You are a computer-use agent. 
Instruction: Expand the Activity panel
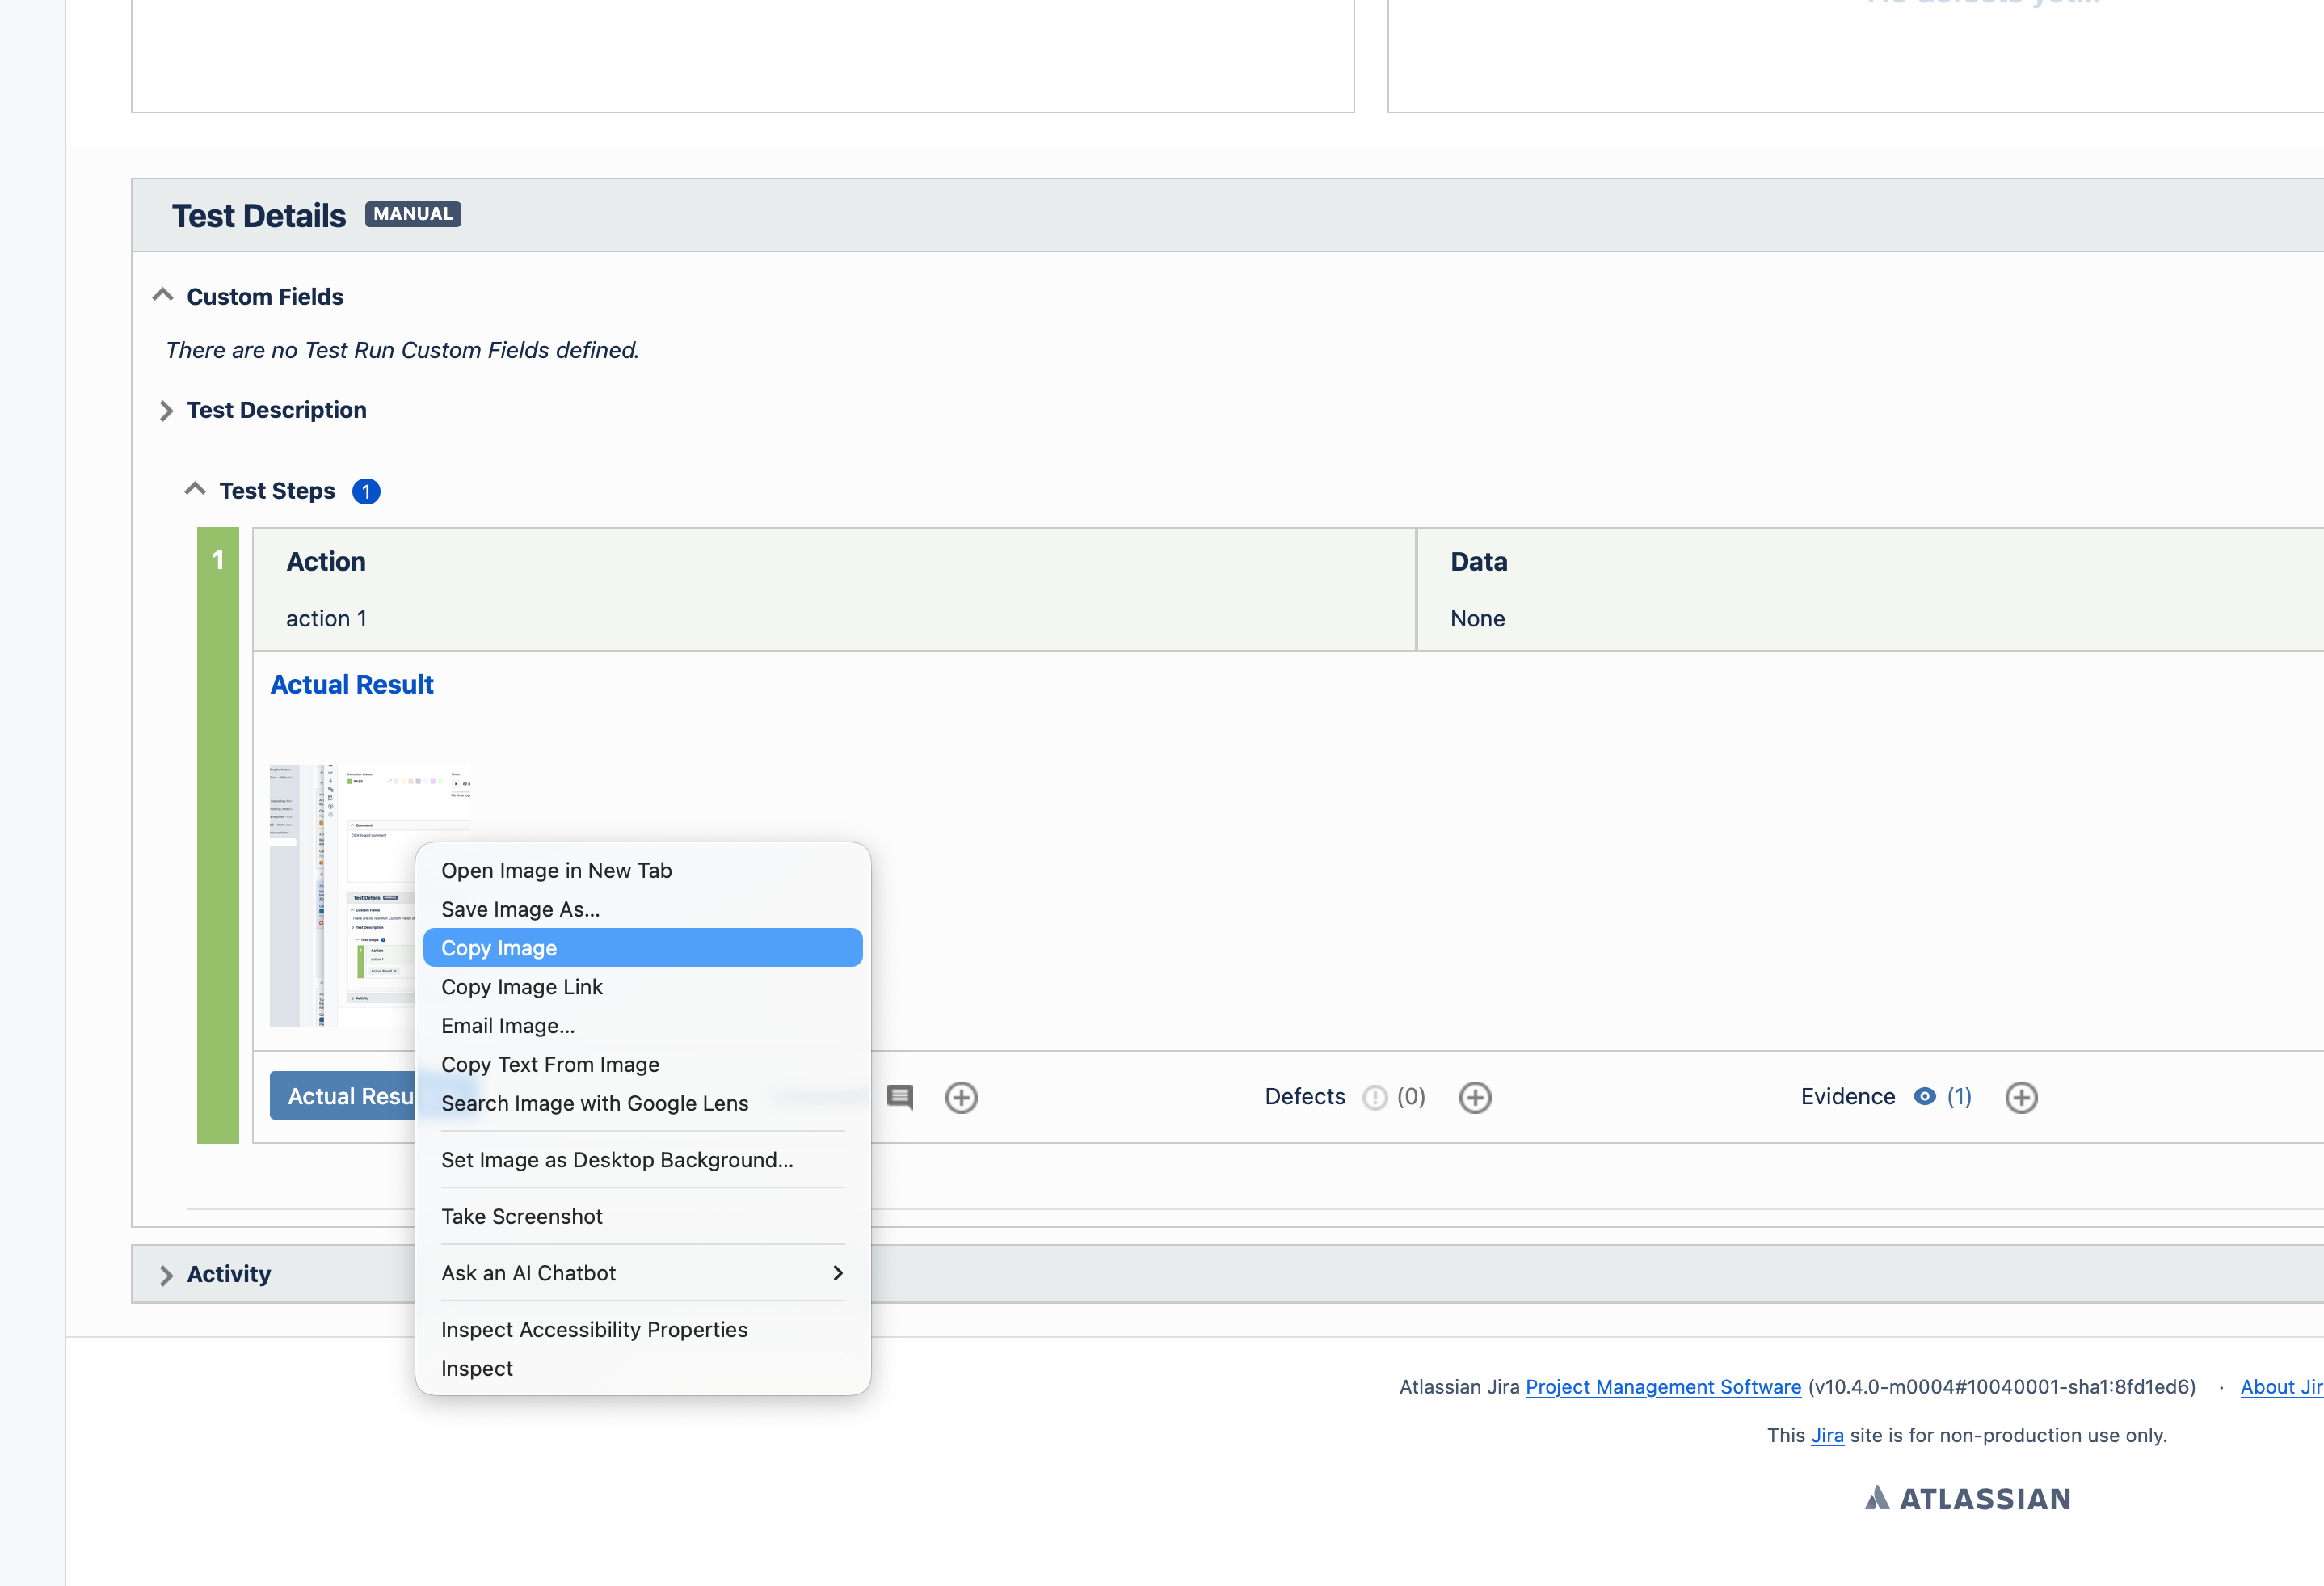click(166, 1275)
